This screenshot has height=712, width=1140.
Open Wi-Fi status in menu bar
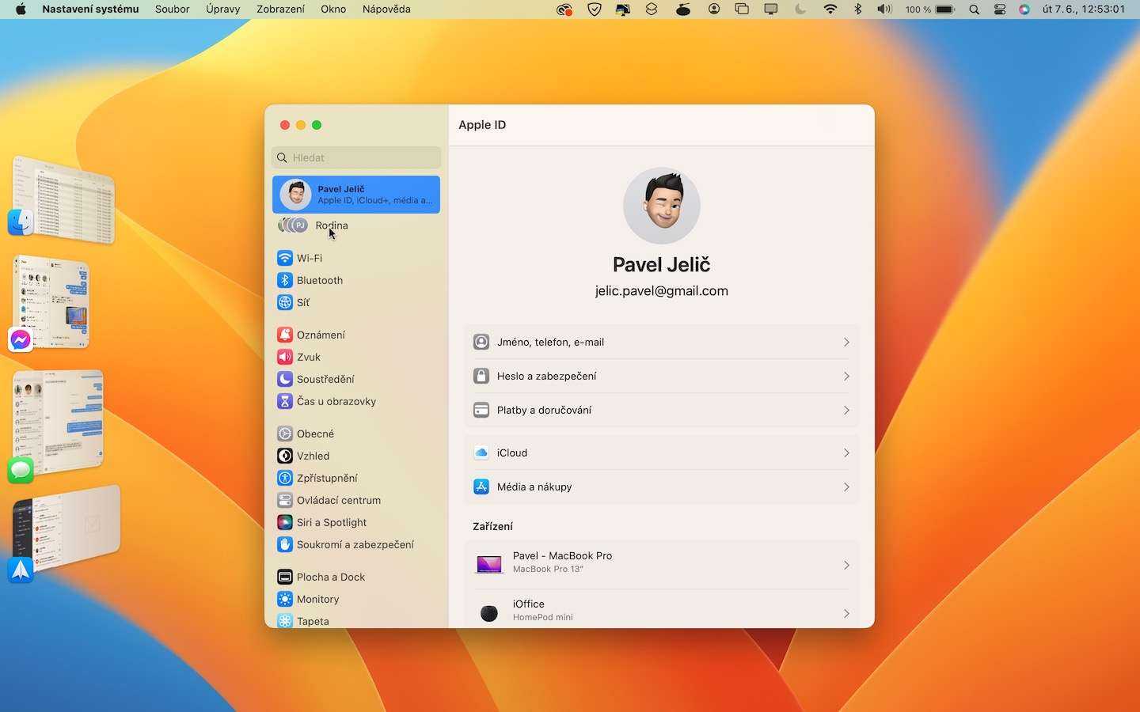coord(830,9)
